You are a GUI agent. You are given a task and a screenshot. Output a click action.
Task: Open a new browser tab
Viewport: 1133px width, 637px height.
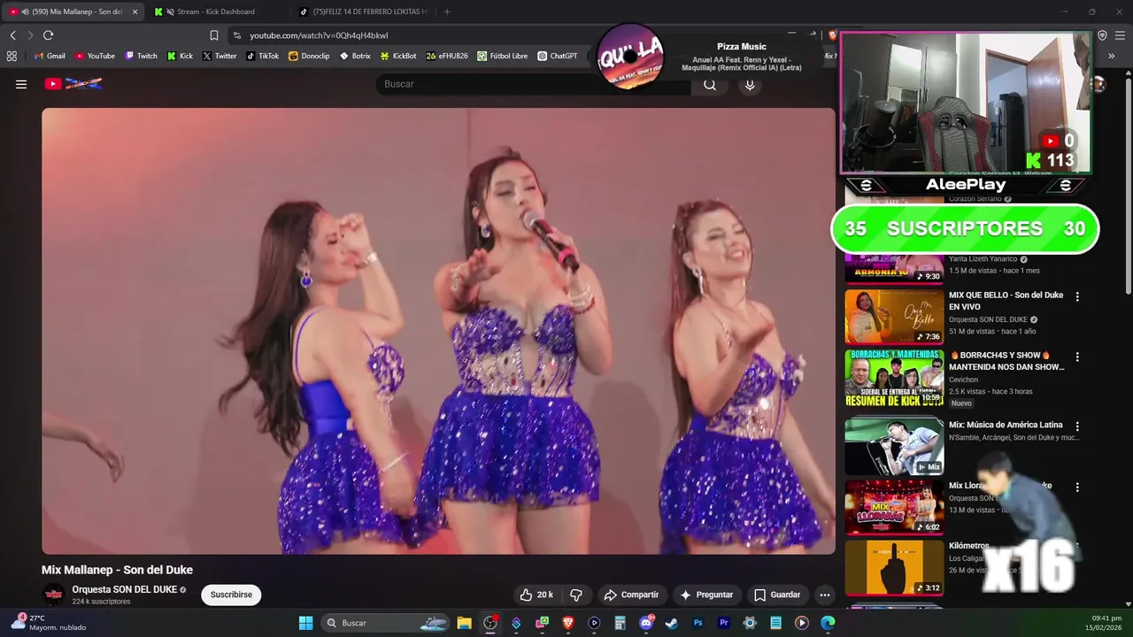(447, 12)
